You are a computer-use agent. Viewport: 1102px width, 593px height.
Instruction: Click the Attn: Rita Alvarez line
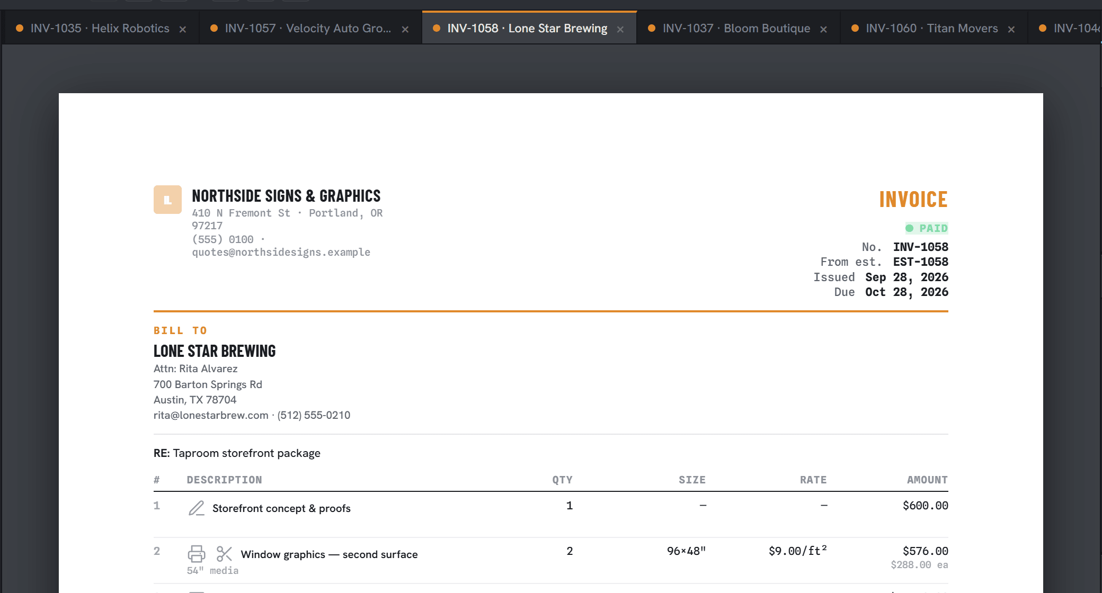click(x=195, y=369)
